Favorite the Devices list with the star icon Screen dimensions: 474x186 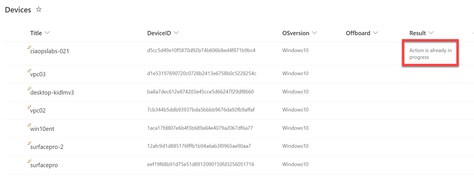pos(39,10)
